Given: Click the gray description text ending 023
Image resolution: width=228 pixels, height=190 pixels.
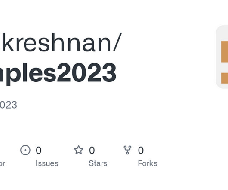Looking at the screenshot, I should click(x=9, y=105).
